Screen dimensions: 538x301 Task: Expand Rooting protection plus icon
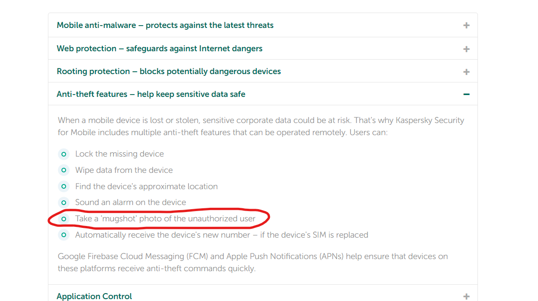tap(466, 72)
